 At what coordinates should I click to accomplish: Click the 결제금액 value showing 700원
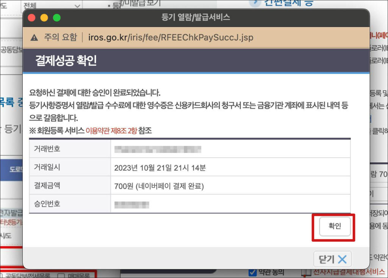[x=159, y=186]
